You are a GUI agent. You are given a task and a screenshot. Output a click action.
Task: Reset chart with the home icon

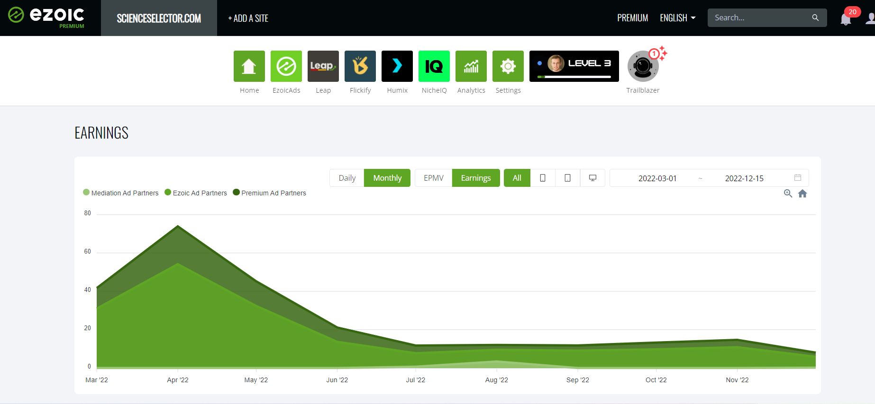coord(802,193)
